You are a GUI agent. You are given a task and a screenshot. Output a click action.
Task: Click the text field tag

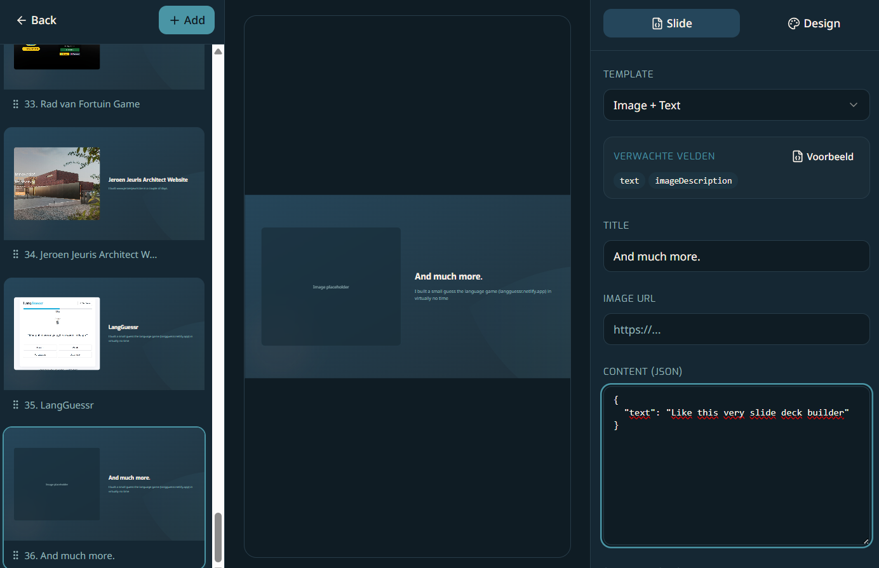click(x=629, y=181)
